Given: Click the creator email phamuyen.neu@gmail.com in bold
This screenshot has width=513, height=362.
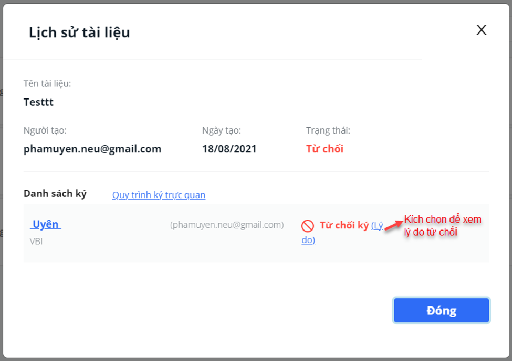Looking at the screenshot, I should point(92,149).
